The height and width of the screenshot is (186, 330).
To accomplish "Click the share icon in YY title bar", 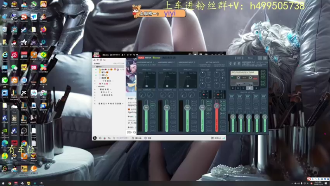I will [x=134, y=55].
